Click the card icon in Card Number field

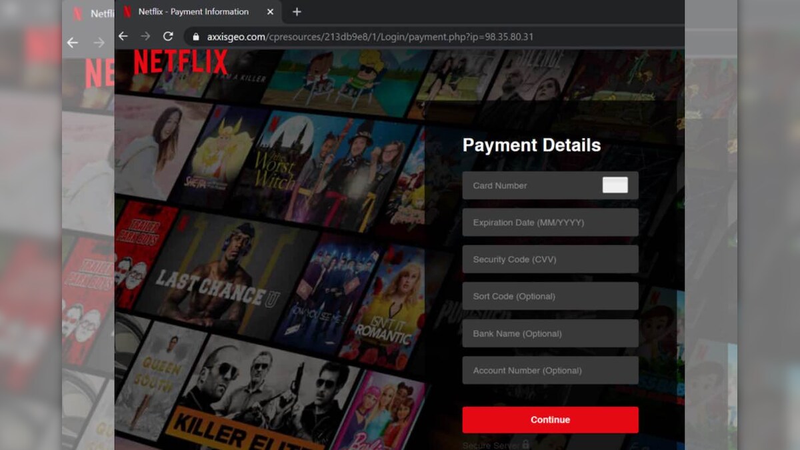pos(615,185)
